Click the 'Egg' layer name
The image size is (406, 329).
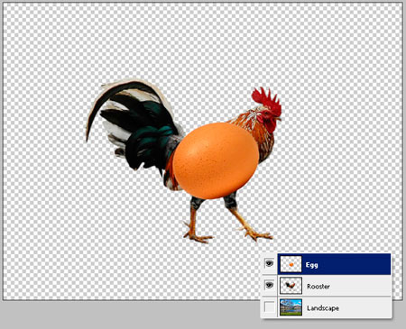pyautogui.click(x=311, y=265)
